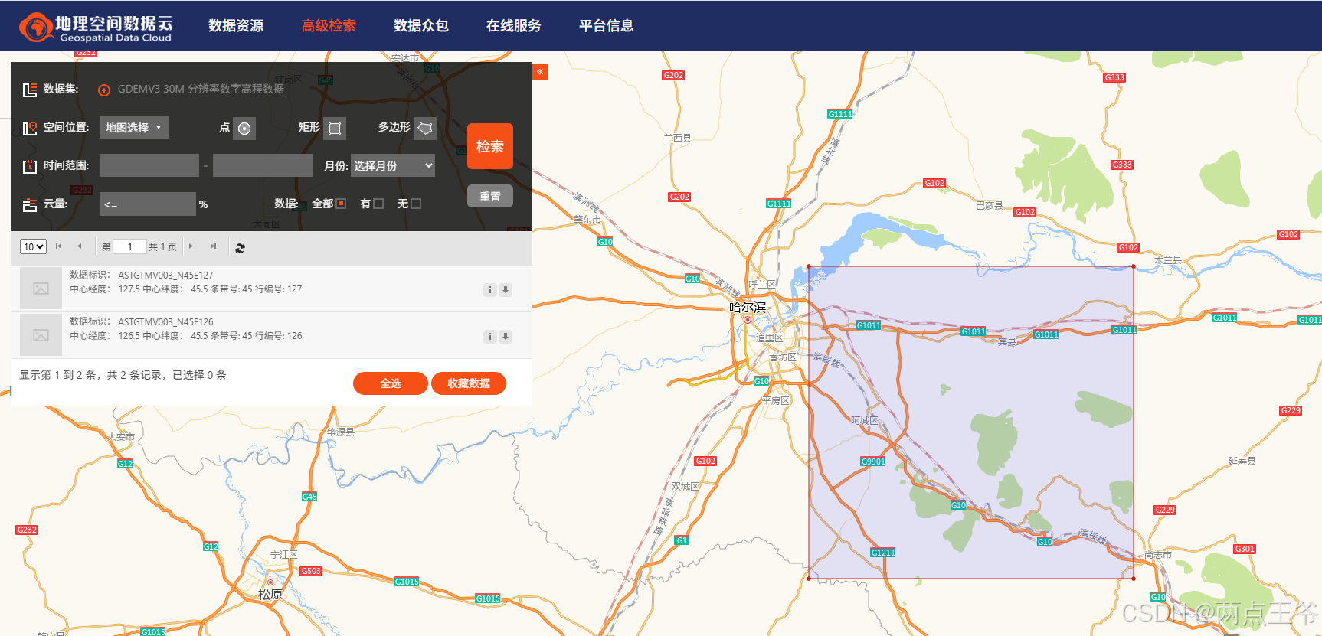This screenshot has height=636, width=1322.
Task: Go to the first page of results
Action: [x=58, y=246]
